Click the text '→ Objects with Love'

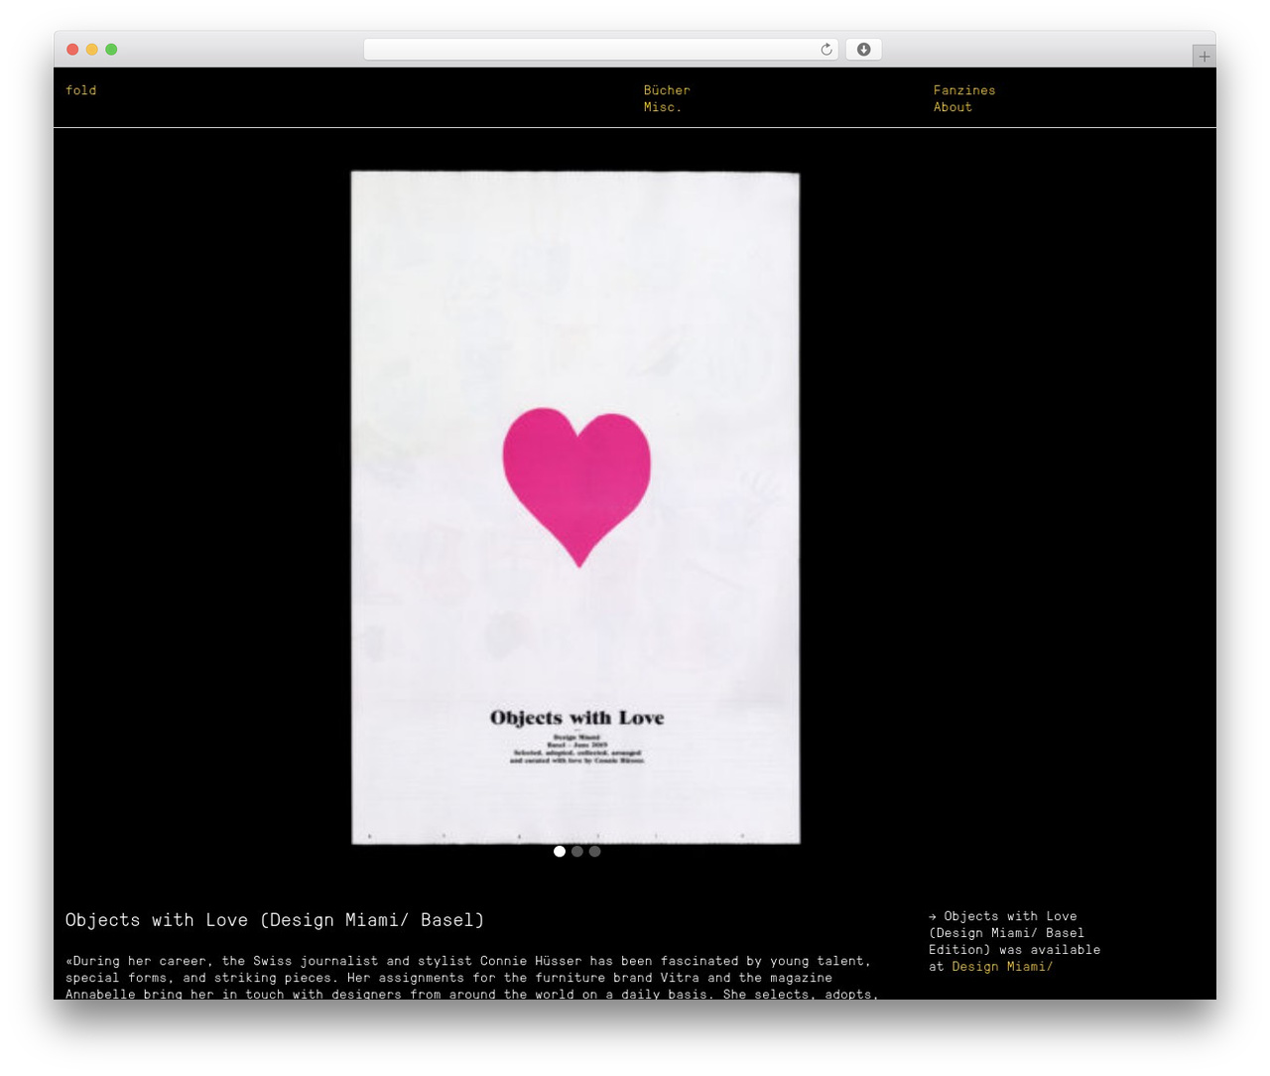[x=1003, y=916]
